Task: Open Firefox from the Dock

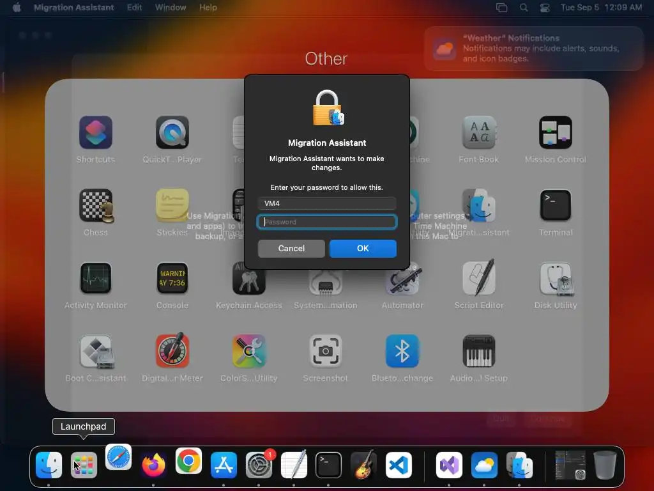Action: click(x=153, y=465)
